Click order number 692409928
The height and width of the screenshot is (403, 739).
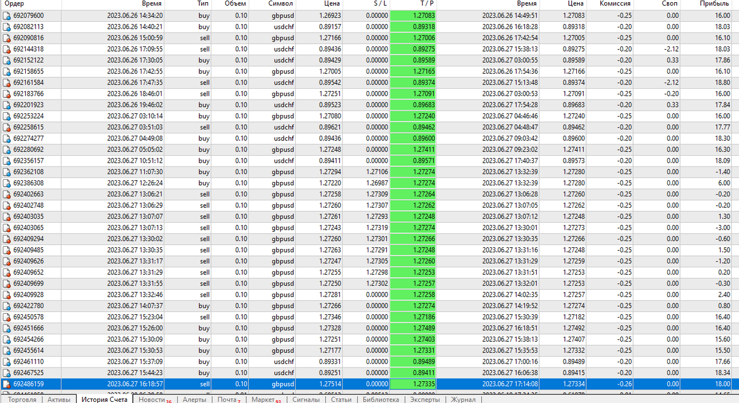coord(29,295)
